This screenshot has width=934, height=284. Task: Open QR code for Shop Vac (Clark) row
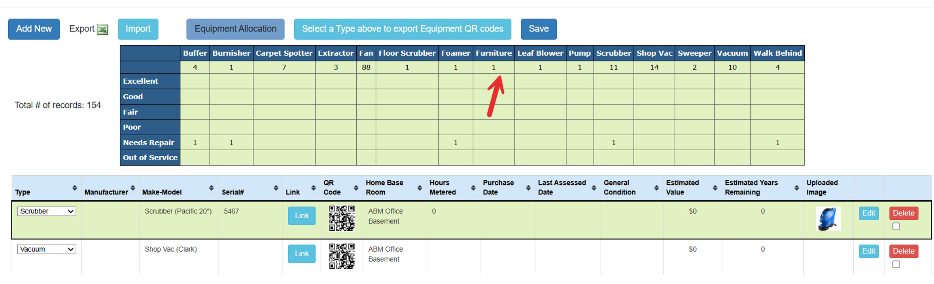pyautogui.click(x=342, y=256)
